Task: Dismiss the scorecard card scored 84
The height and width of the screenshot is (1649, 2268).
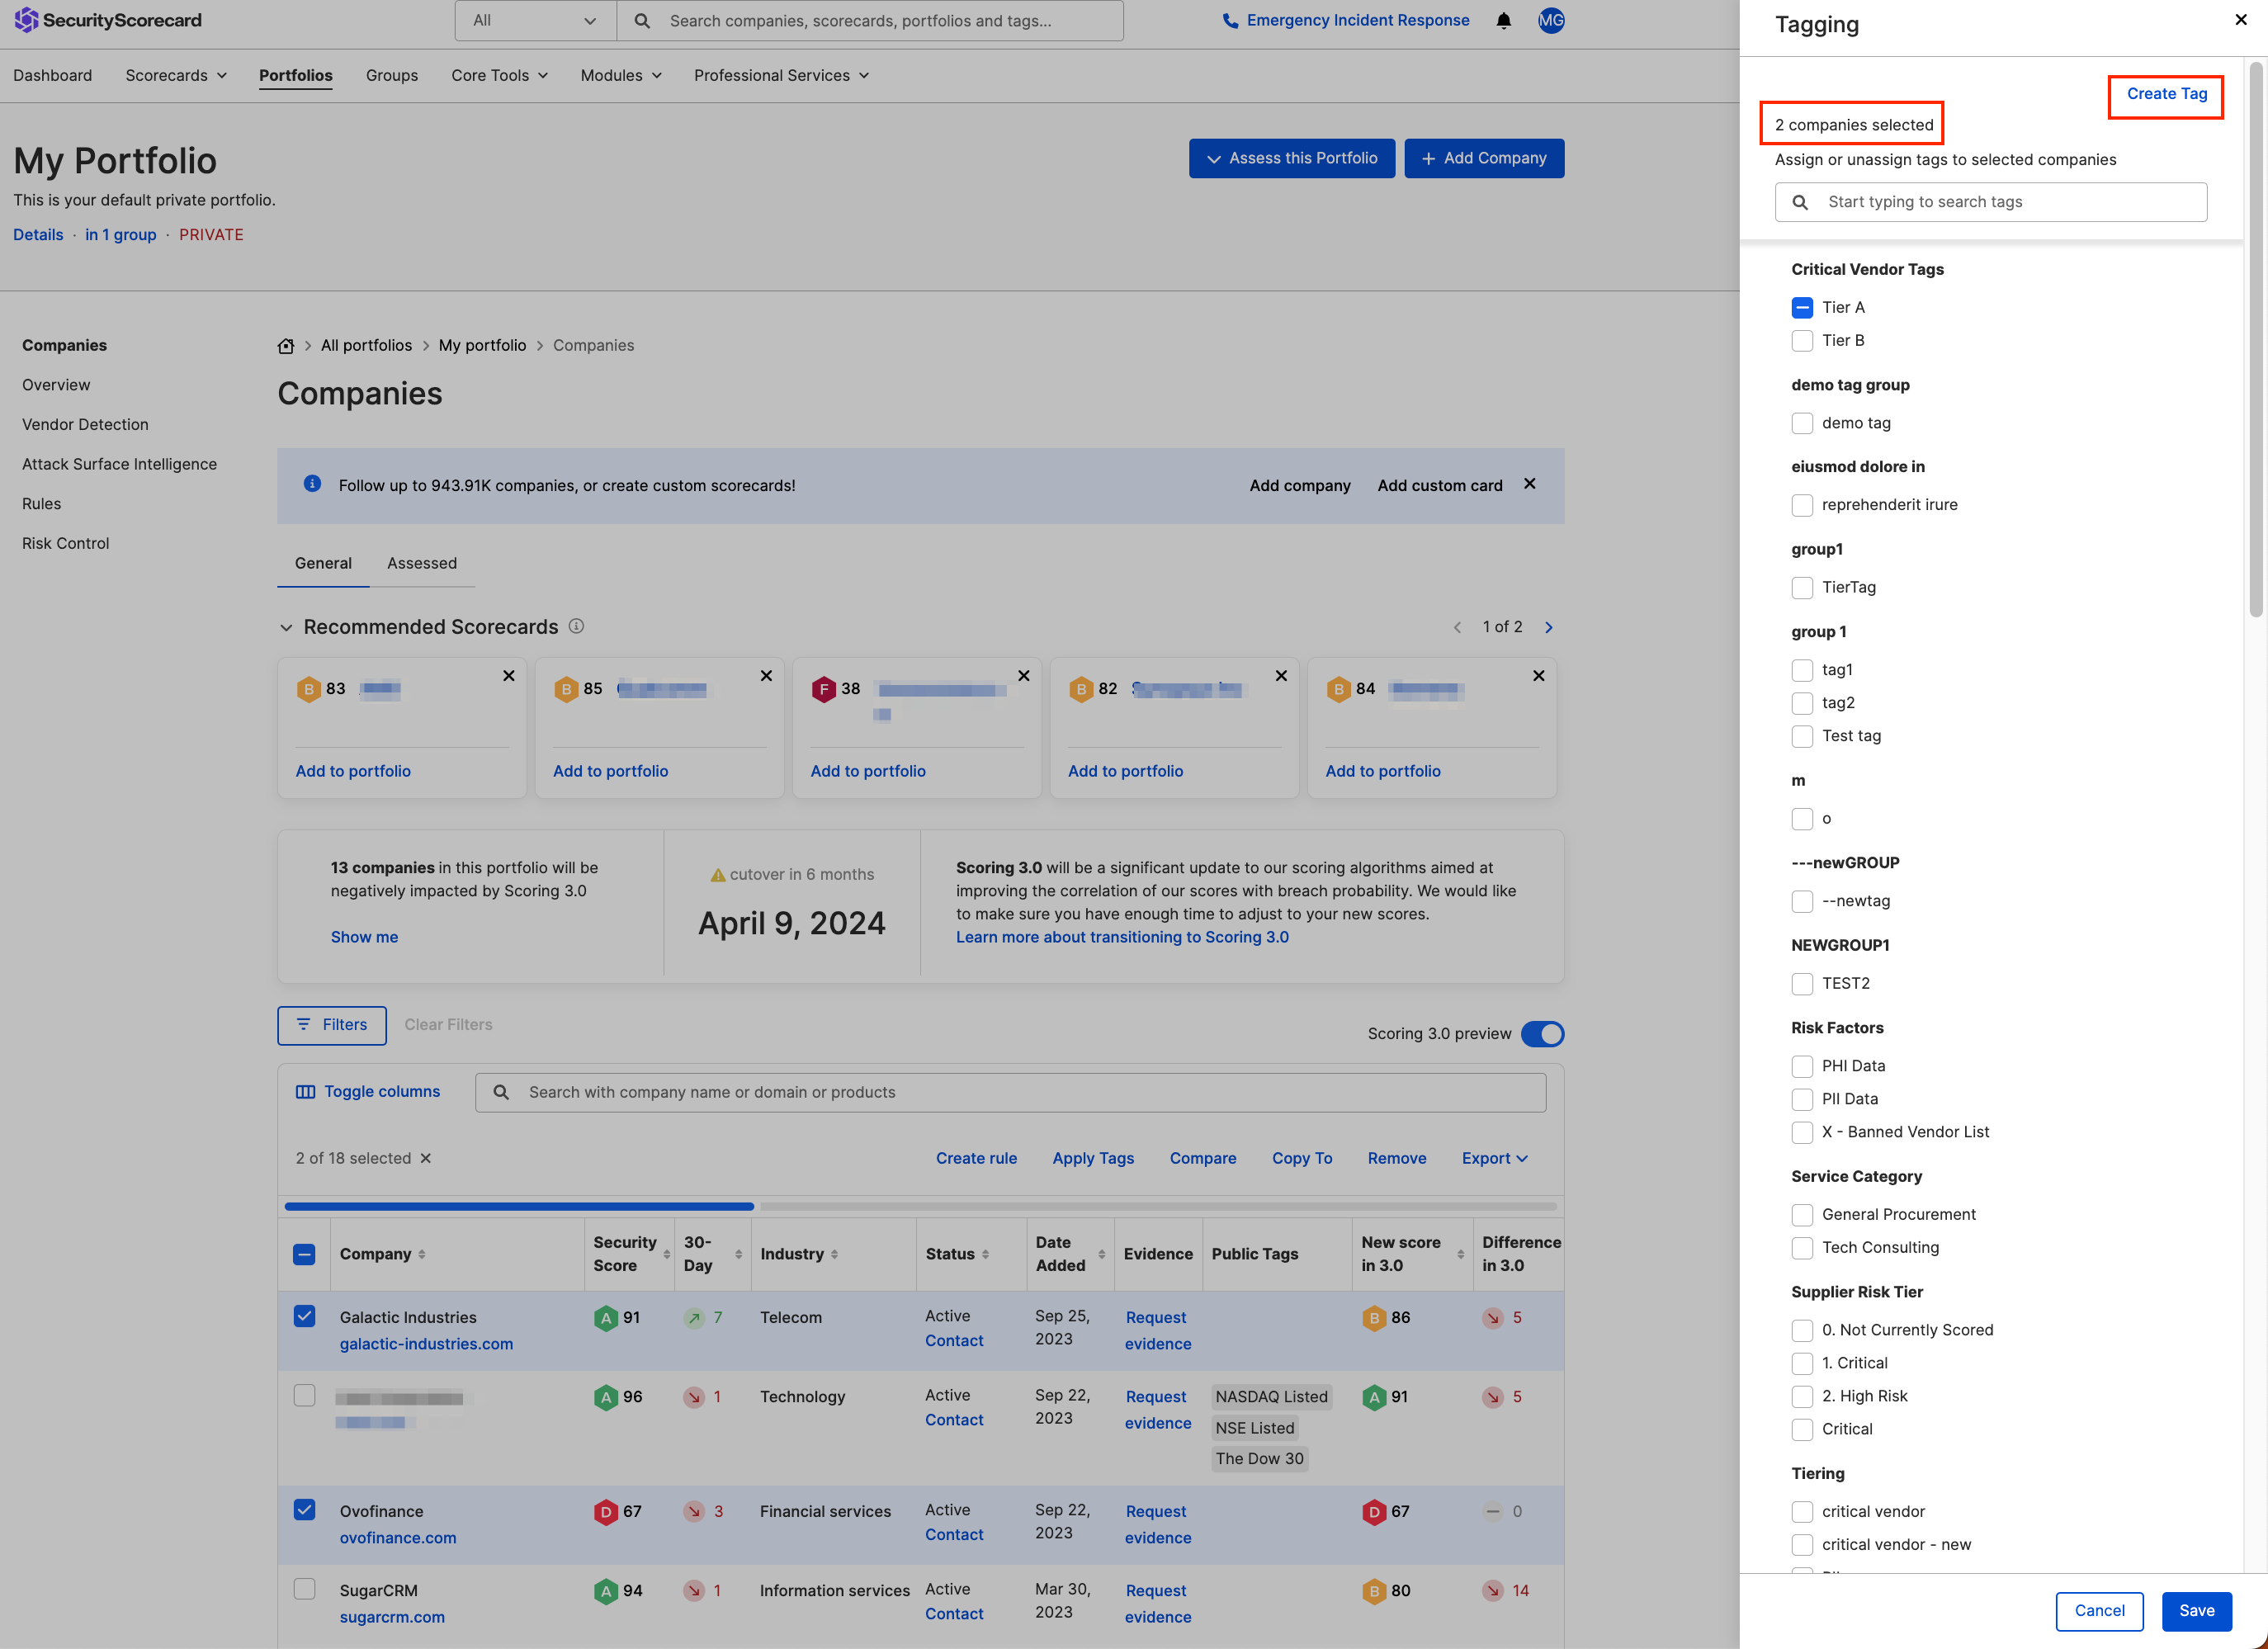Action: point(1539,676)
